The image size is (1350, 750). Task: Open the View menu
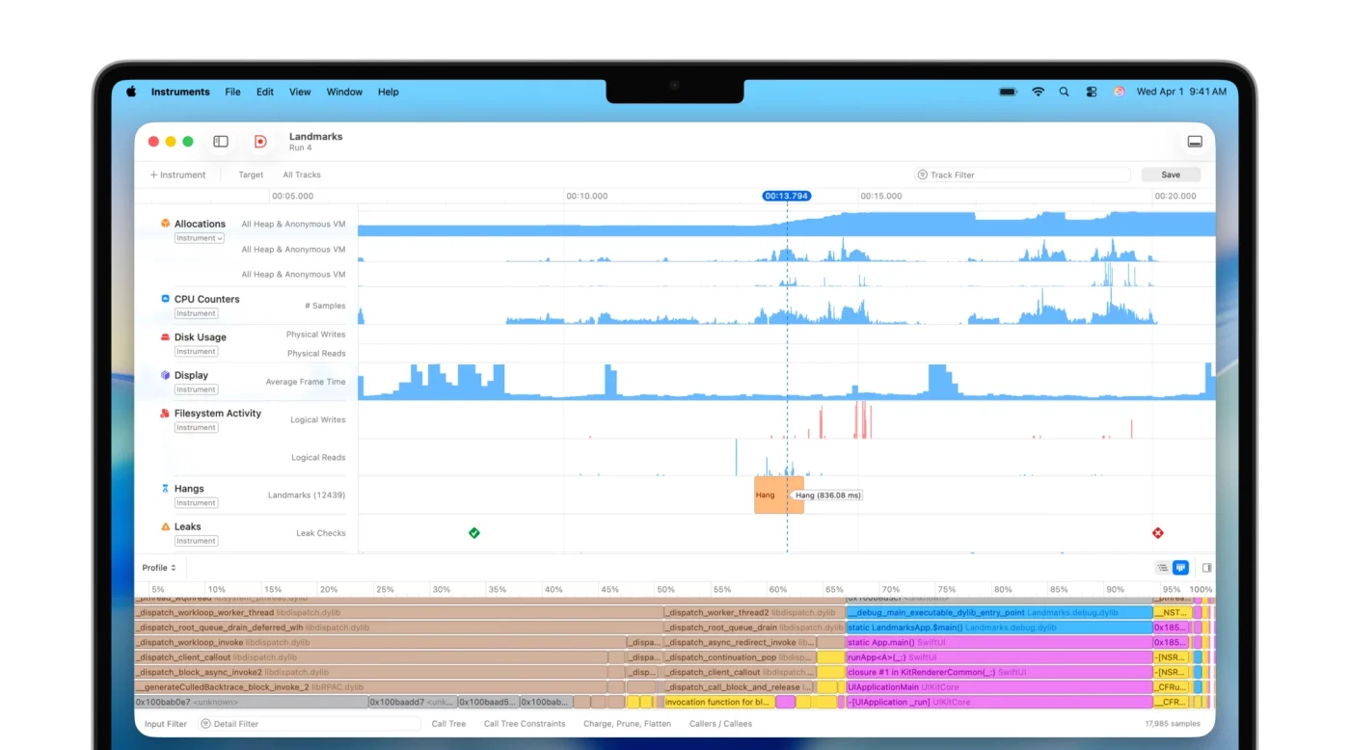[x=300, y=92]
